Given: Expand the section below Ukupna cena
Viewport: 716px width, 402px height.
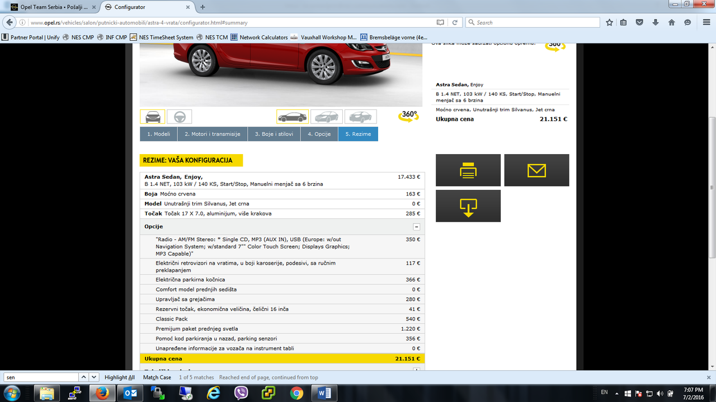Looking at the screenshot, I should (x=416, y=369).
